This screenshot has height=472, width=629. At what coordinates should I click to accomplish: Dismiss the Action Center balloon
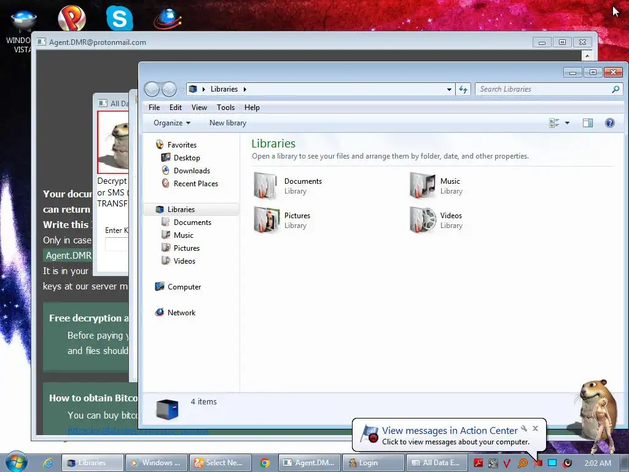click(x=535, y=428)
